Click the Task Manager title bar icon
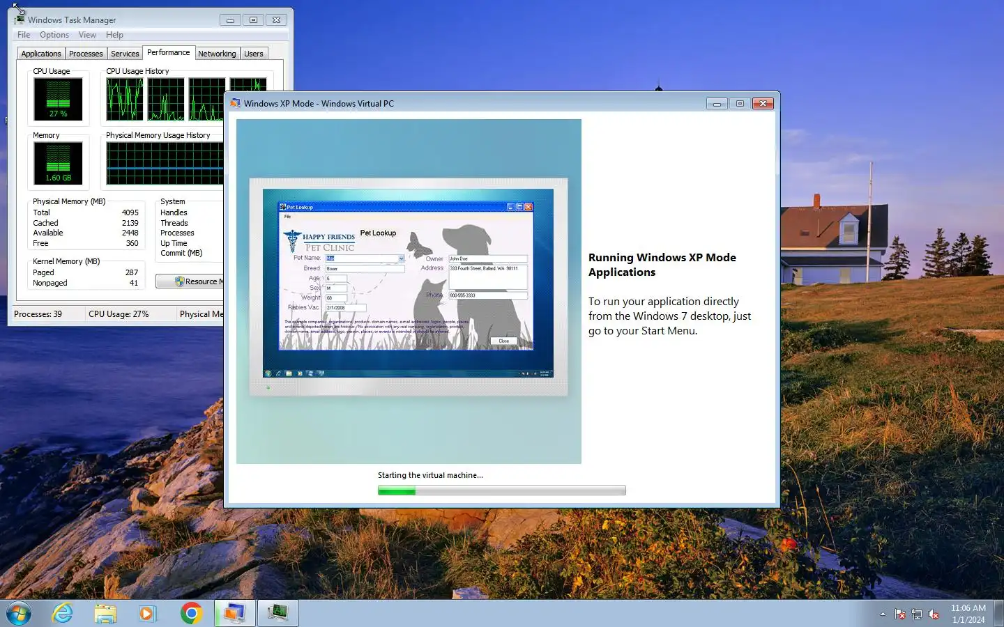1004x627 pixels. click(x=20, y=20)
